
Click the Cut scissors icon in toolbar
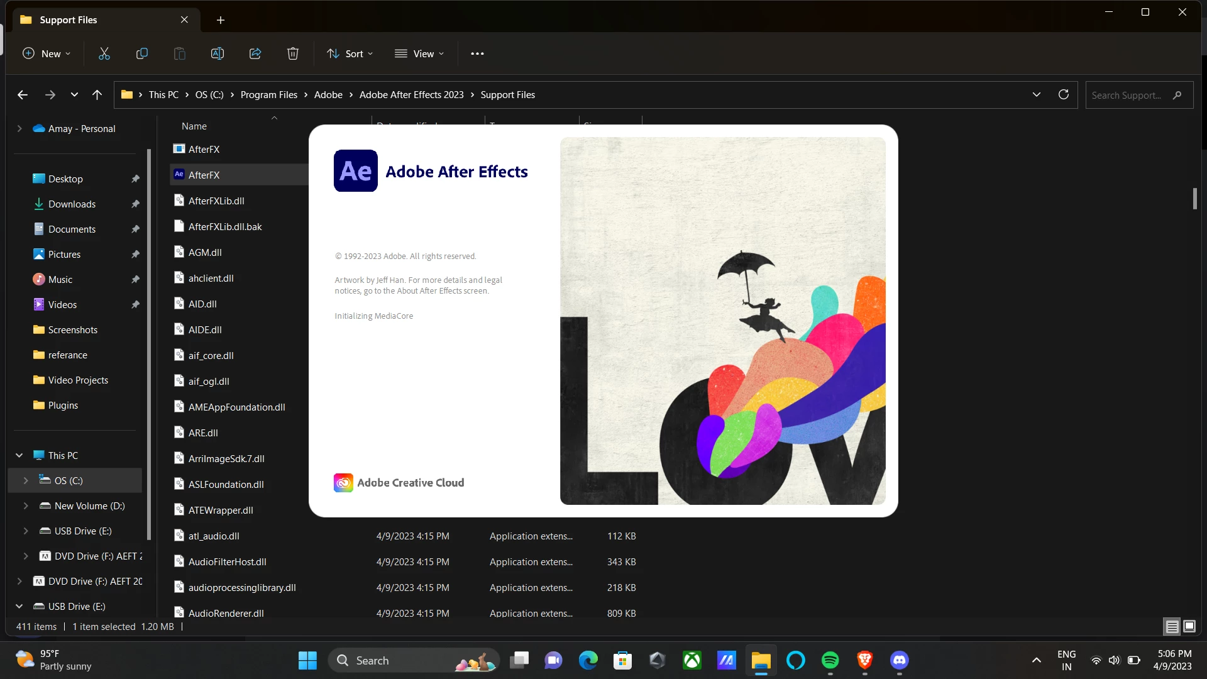click(104, 53)
